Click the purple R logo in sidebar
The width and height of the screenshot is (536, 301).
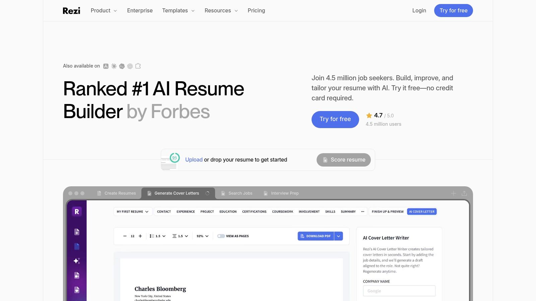77,212
